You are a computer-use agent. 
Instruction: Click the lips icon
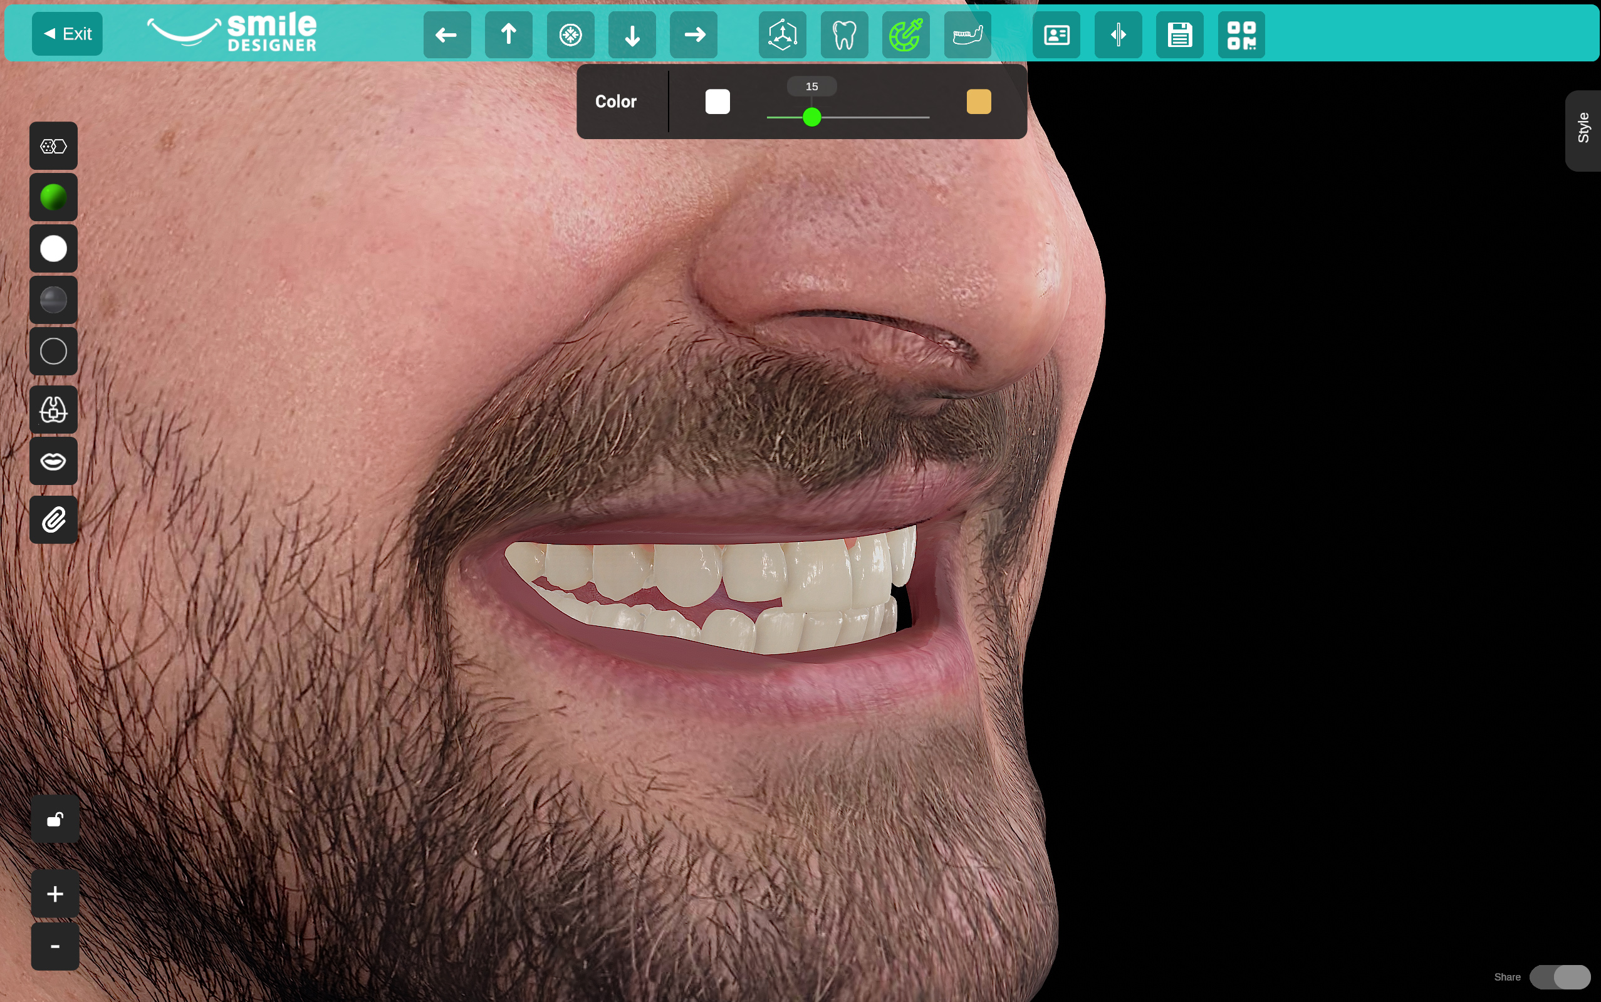click(x=54, y=461)
